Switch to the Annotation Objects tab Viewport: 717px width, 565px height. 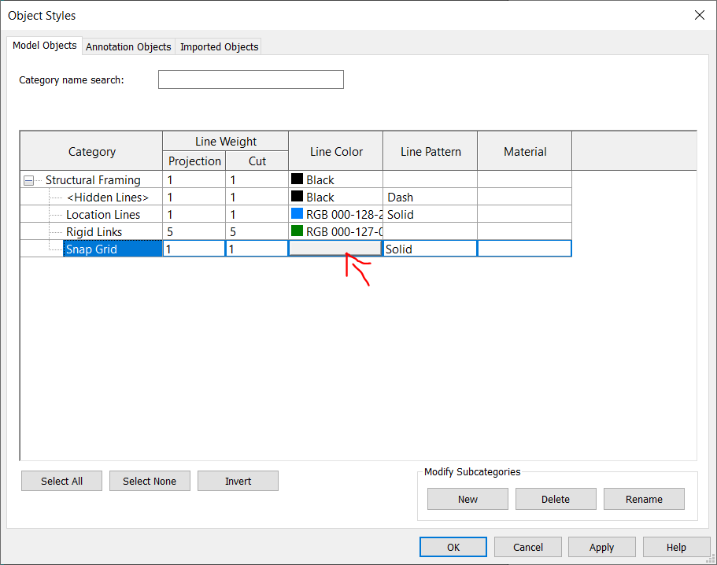pos(128,46)
